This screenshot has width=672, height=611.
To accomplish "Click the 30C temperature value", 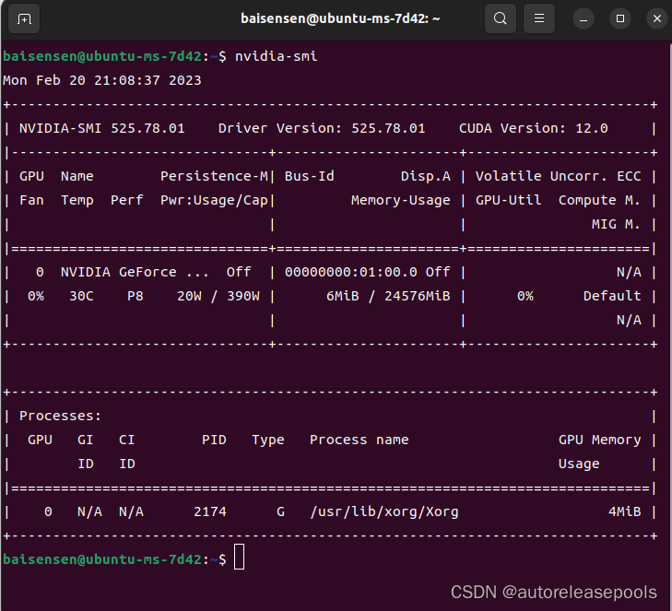I will click(81, 296).
